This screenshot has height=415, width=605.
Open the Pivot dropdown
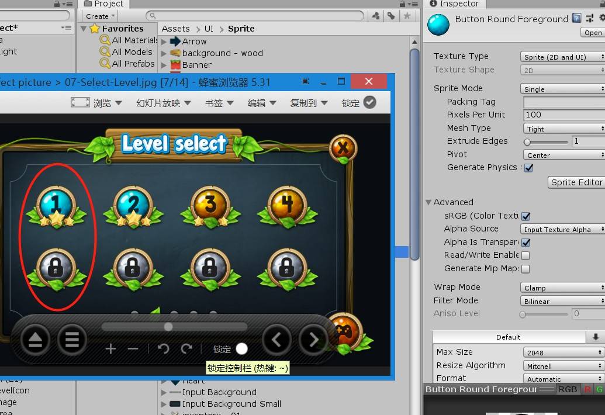[564, 155]
